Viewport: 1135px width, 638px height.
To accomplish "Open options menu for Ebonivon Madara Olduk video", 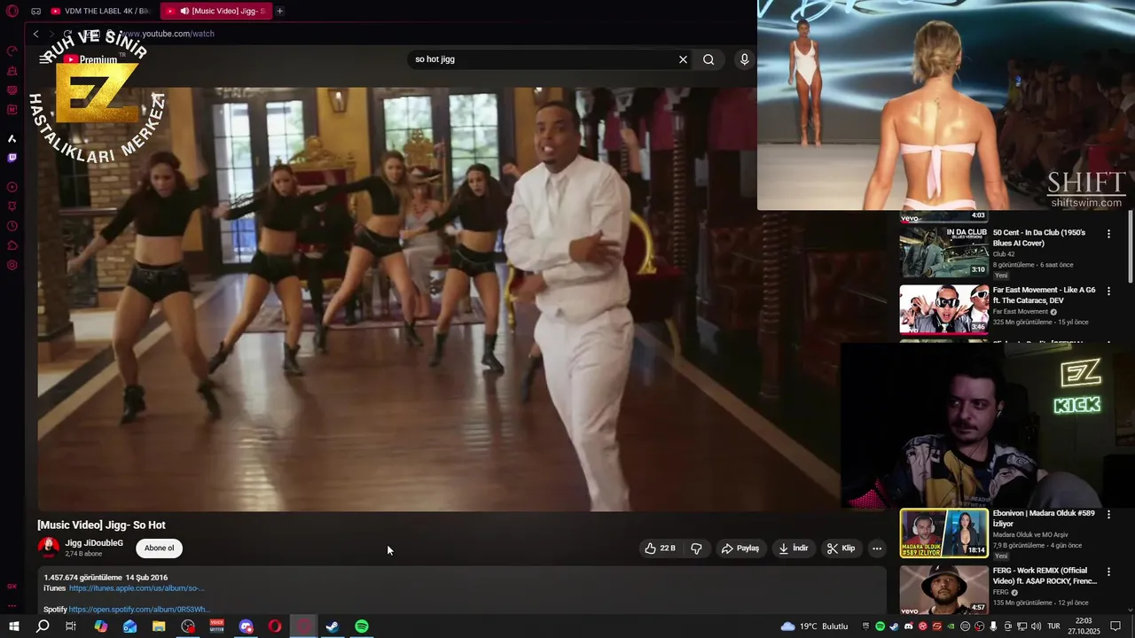I will 1108,514.
